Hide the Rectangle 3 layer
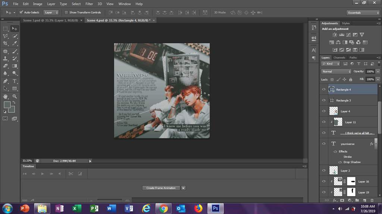The image size is (382, 214). (x=324, y=100)
